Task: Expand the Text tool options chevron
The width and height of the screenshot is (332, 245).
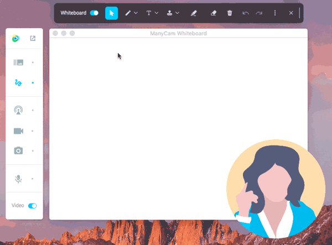Action: [157, 13]
